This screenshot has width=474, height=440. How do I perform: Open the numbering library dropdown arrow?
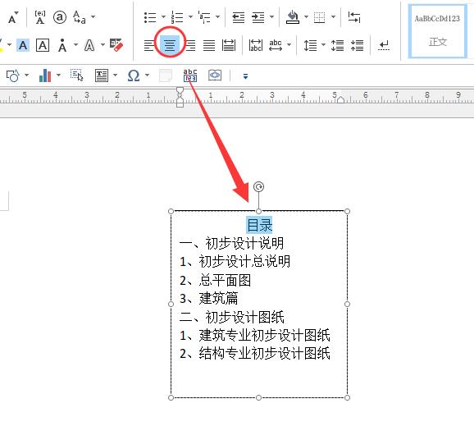coord(190,16)
